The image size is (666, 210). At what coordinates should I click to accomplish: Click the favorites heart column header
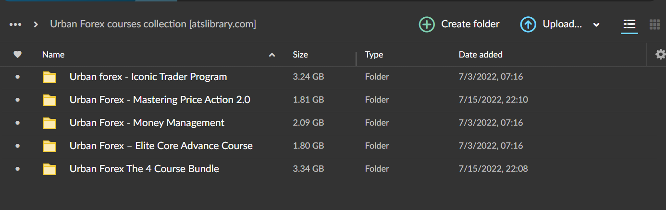pos(18,55)
